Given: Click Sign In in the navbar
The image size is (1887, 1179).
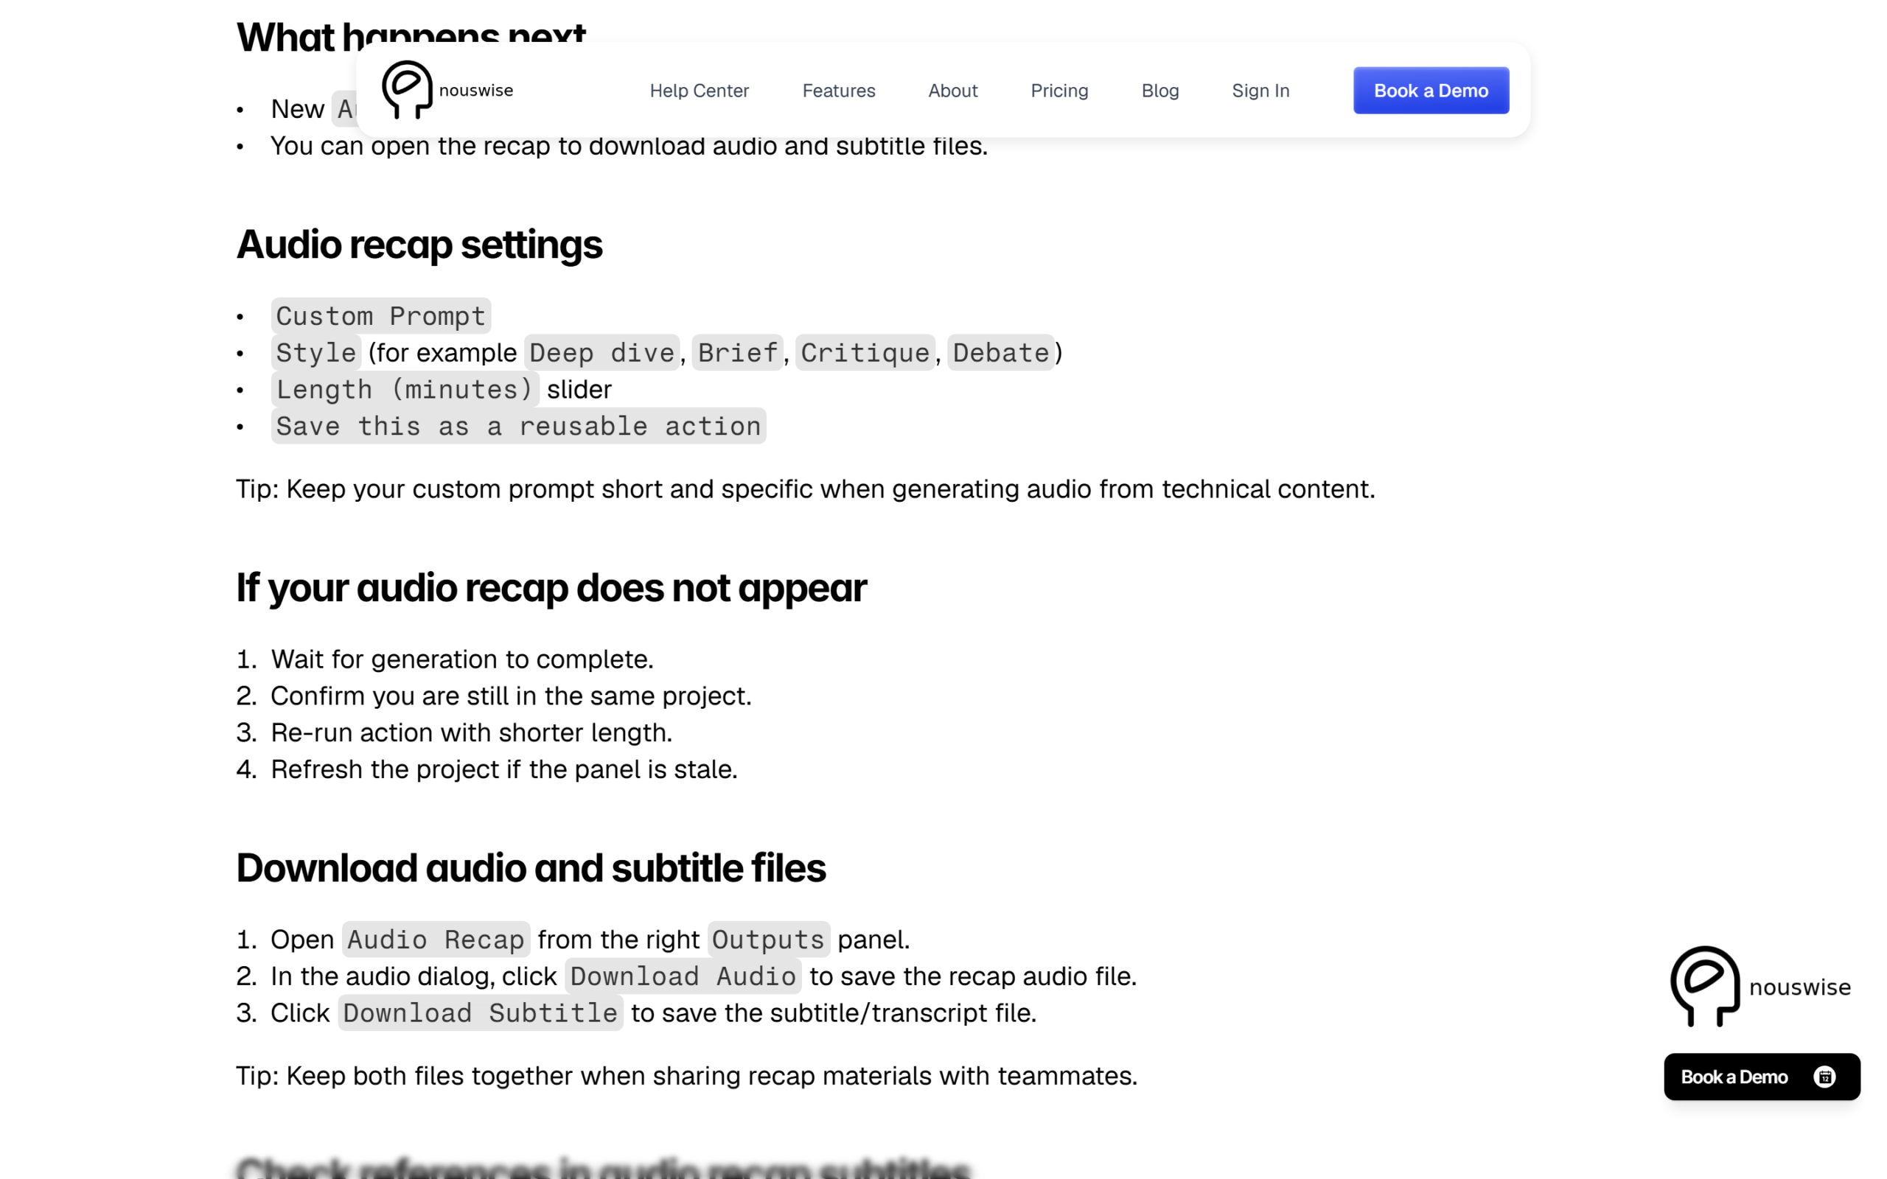Looking at the screenshot, I should click(1260, 91).
